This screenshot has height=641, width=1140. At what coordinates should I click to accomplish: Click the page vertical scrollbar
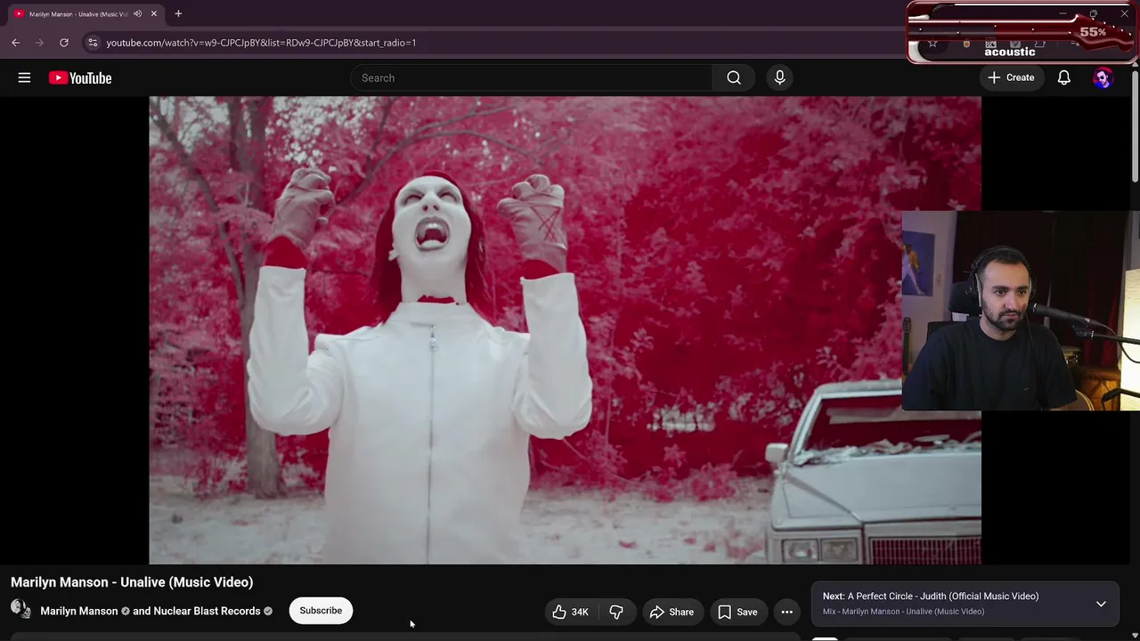[x=1135, y=125]
